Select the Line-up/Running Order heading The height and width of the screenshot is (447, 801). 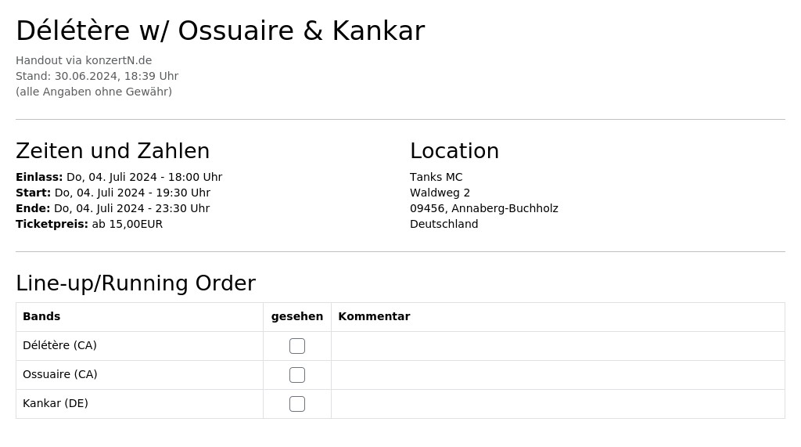[x=136, y=283]
